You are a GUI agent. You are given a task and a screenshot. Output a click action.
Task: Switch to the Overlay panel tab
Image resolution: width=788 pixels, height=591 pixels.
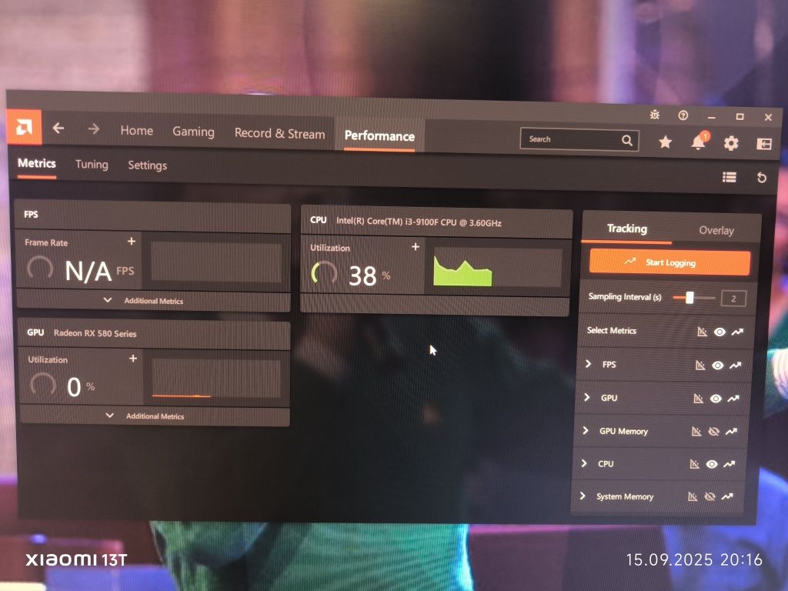coord(716,231)
